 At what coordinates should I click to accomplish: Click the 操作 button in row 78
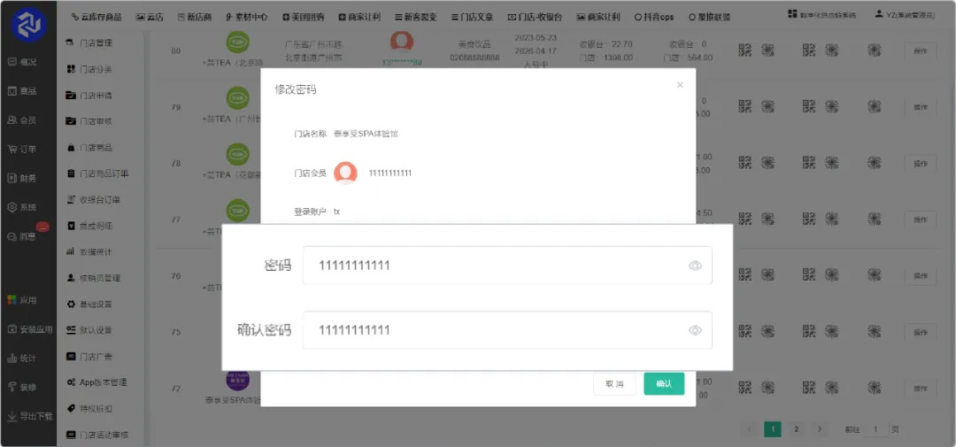click(920, 164)
